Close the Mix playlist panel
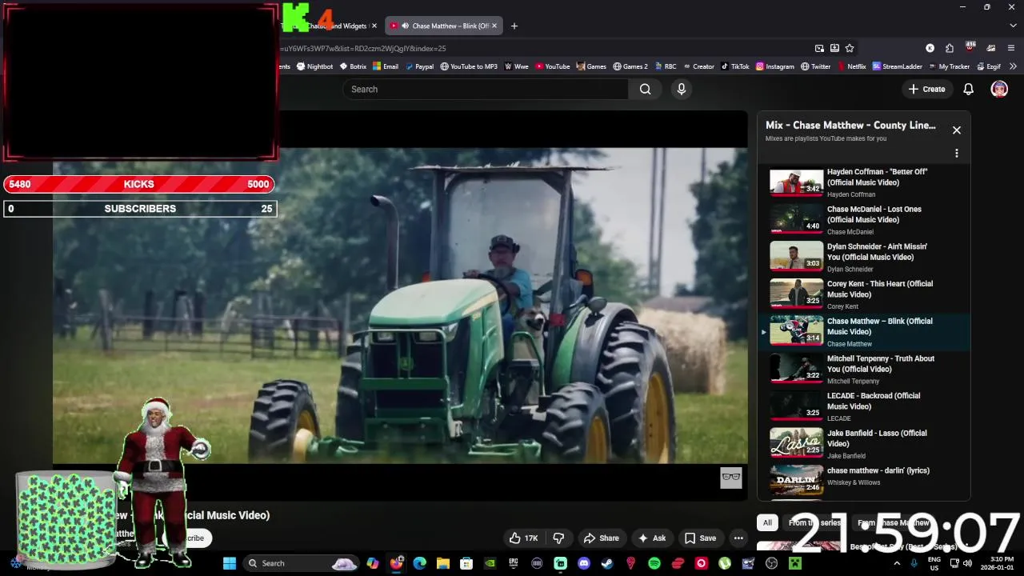 click(956, 130)
